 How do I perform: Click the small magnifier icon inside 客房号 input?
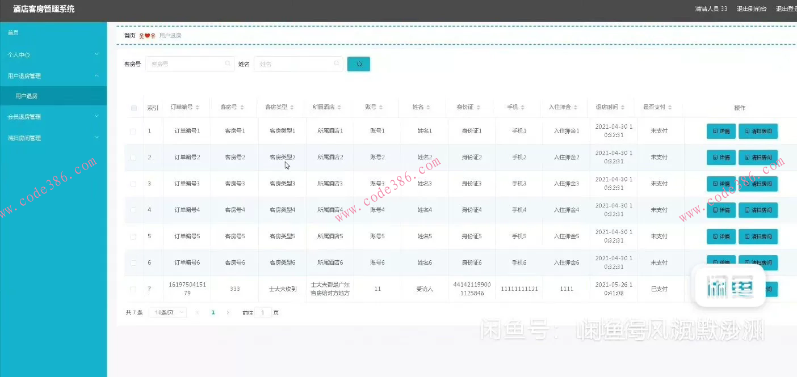227,63
